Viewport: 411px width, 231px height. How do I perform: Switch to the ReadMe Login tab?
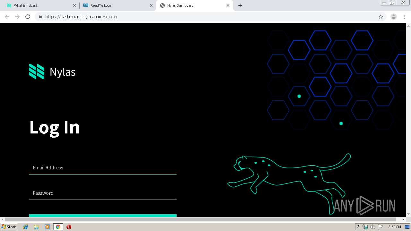point(118,5)
